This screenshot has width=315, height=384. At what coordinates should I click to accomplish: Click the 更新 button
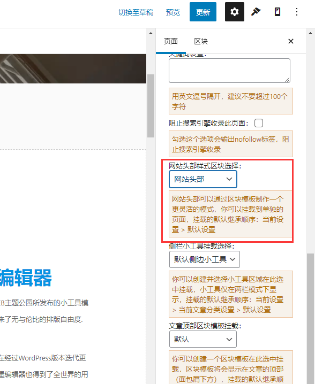click(x=203, y=12)
